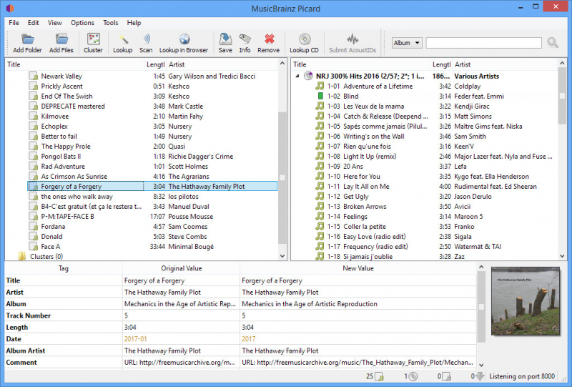The image size is (572, 387).
Task: Click the file icon beside Newark Valley
Action: pos(33,77)
